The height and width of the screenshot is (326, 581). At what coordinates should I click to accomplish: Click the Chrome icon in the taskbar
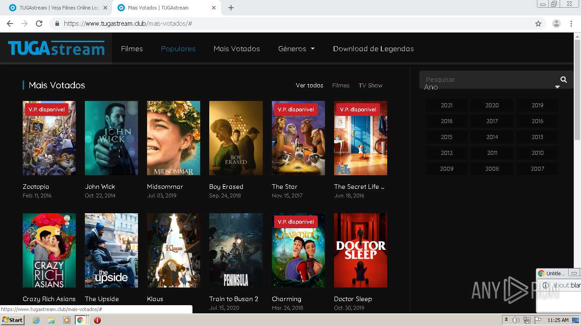(x=80, y=320)
